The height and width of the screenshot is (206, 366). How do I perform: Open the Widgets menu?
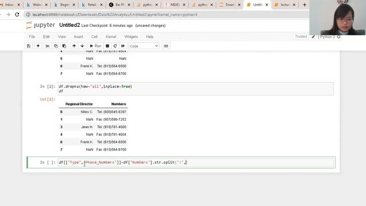click(131, 37)
